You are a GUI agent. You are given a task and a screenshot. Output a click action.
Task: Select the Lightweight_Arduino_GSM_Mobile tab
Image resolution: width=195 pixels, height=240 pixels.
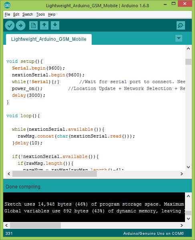(x=49, y=39)
